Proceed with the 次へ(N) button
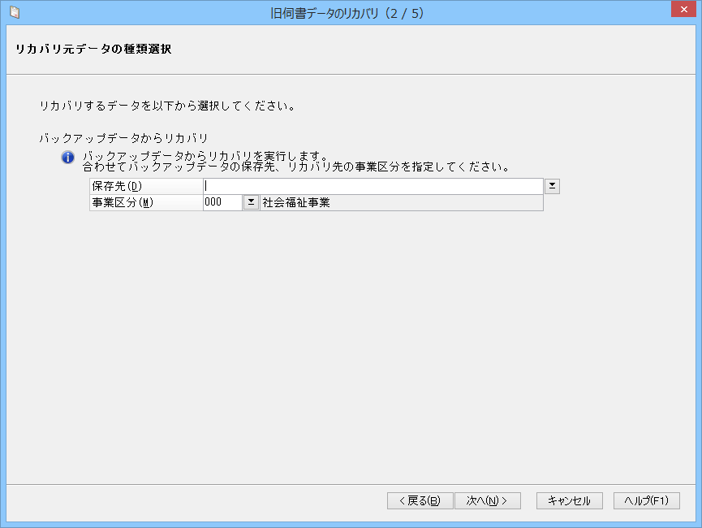Image resolution: width=702 pixels, height=528 pixels. coord(487,500)
